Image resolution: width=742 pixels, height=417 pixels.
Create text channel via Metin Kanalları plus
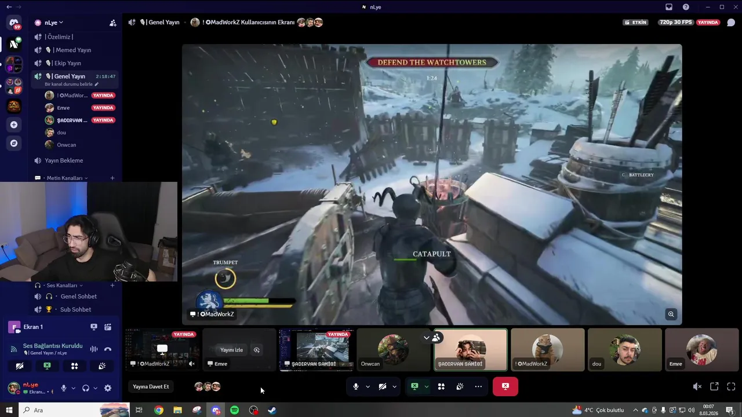(x=112, y=178)
